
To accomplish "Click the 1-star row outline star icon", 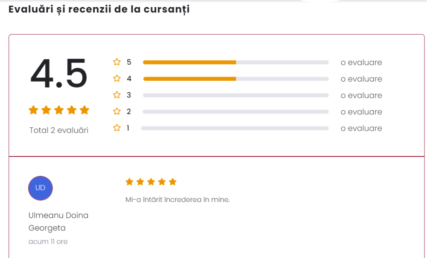I will click(x=117, y=128).
